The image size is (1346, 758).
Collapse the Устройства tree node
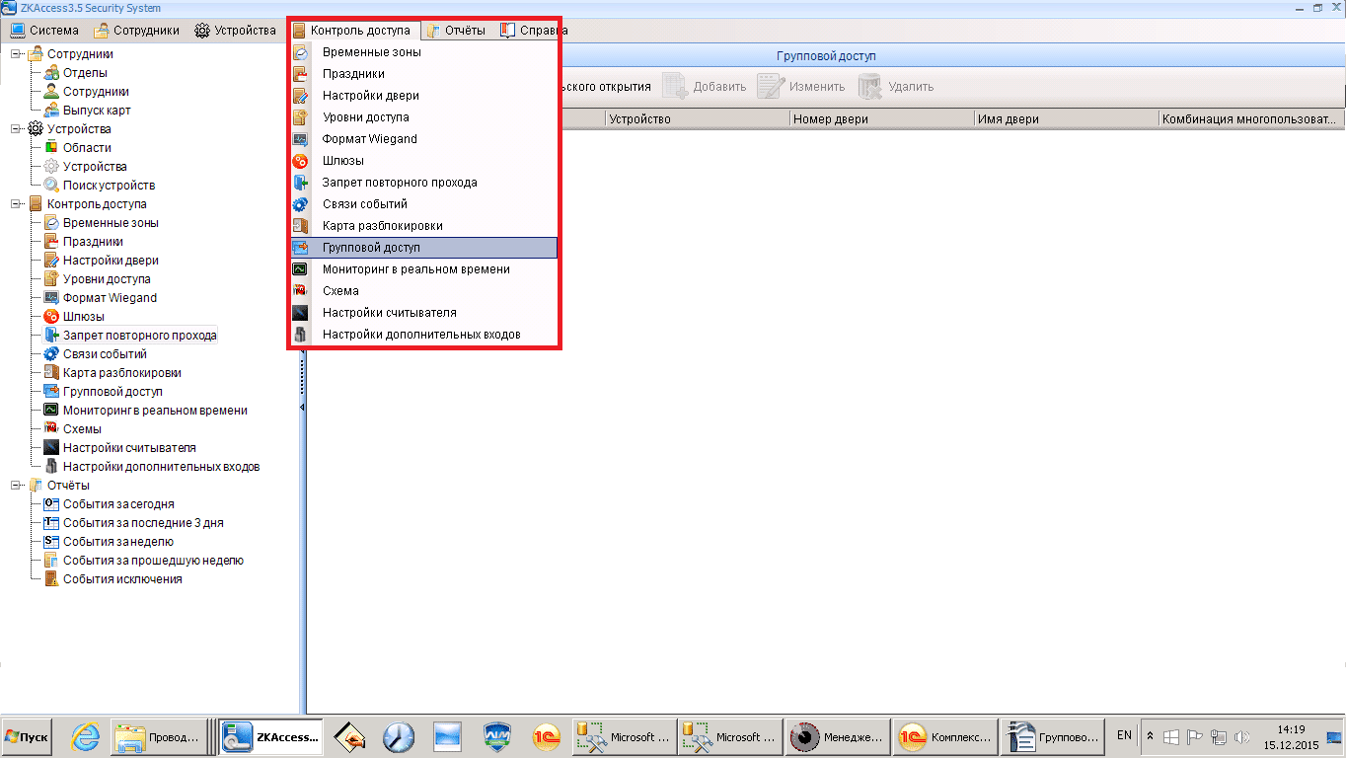tap(16, 129)
